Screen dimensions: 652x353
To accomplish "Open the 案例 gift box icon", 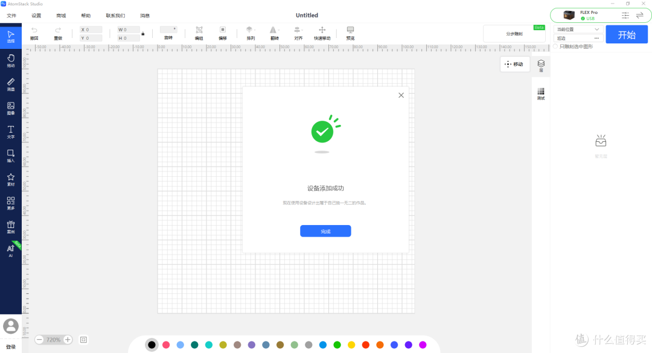I will coord(11,227).
